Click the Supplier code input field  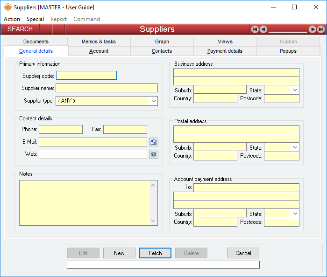point(86,76)
